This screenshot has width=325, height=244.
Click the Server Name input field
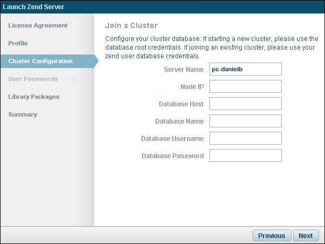[x=246, y=69]
